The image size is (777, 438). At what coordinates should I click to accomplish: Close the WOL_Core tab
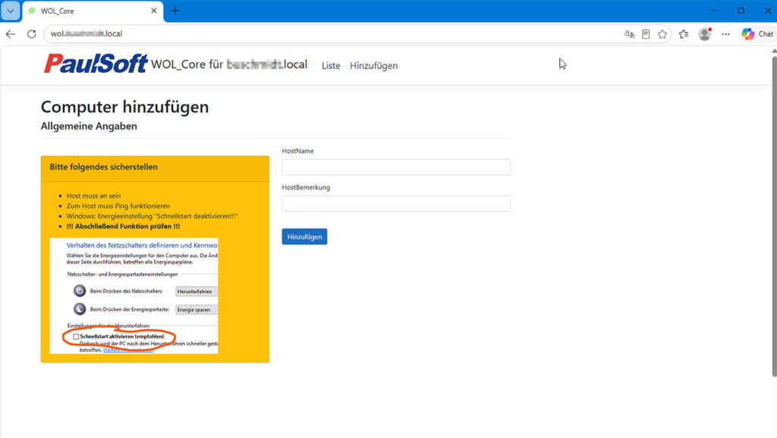click(153, 11)
